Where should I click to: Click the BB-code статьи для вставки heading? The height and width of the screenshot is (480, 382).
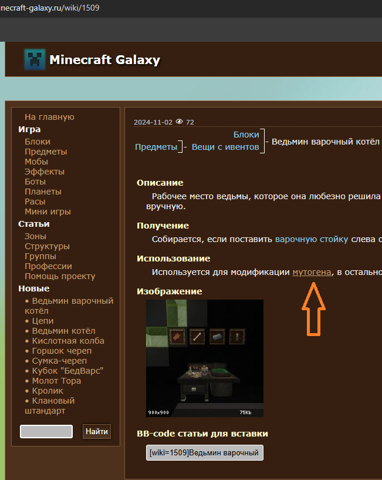[202, 434]
